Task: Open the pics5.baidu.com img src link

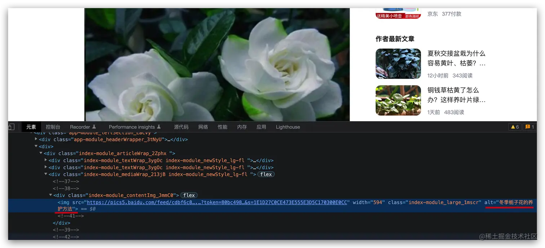Action: tap(217, 202)
